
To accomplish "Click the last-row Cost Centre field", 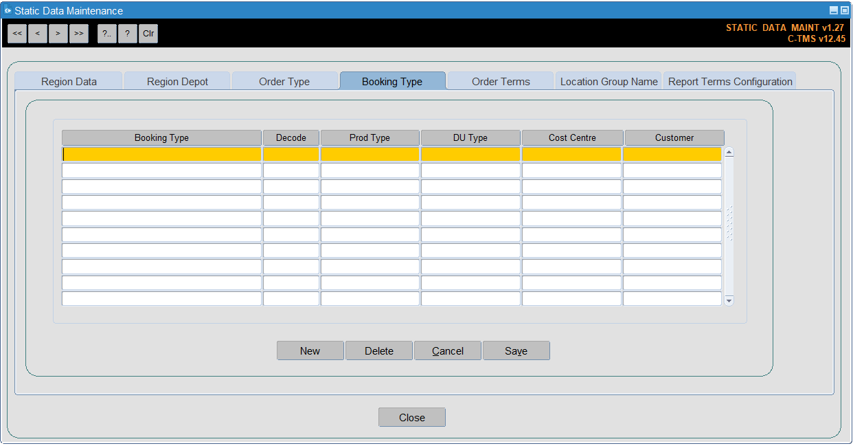I will (x=571, y=299).
